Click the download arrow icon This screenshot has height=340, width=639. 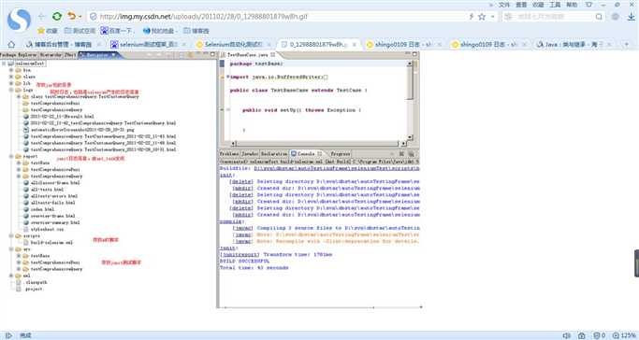point(632,16)
